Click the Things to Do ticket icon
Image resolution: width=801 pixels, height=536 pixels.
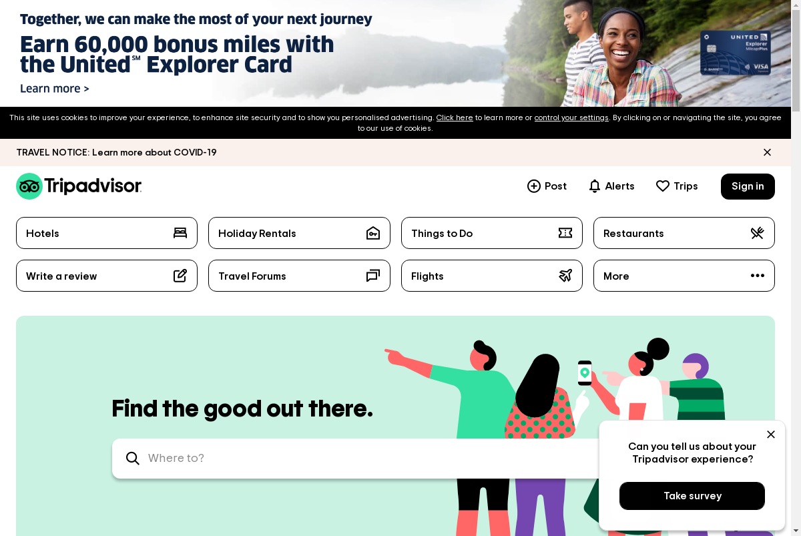pos(565,233)
